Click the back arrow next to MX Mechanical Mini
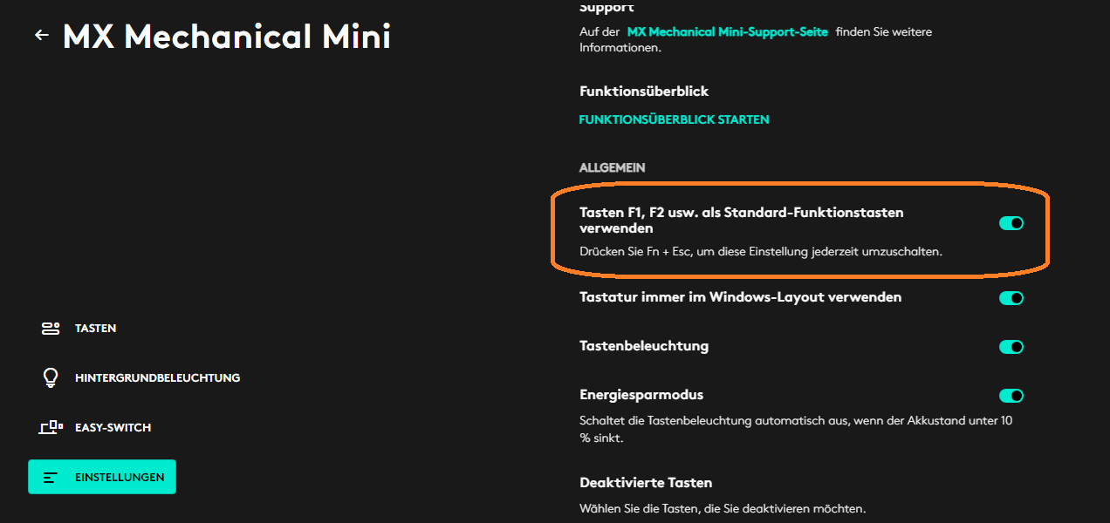1110x523 pixels. (x=41, y=35)
